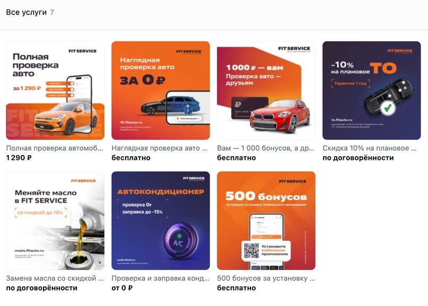Click the title 'Вам — 1 000 бонусов, а др...'
Screen dimensions: 428x306
coord(266,148)
